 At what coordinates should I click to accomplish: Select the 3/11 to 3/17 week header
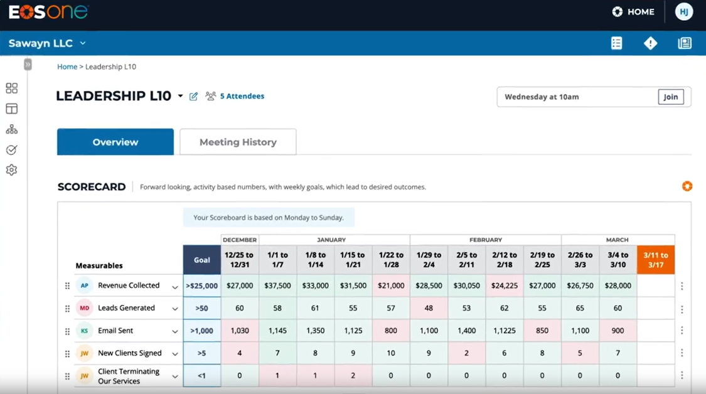(x=656, y=260)
